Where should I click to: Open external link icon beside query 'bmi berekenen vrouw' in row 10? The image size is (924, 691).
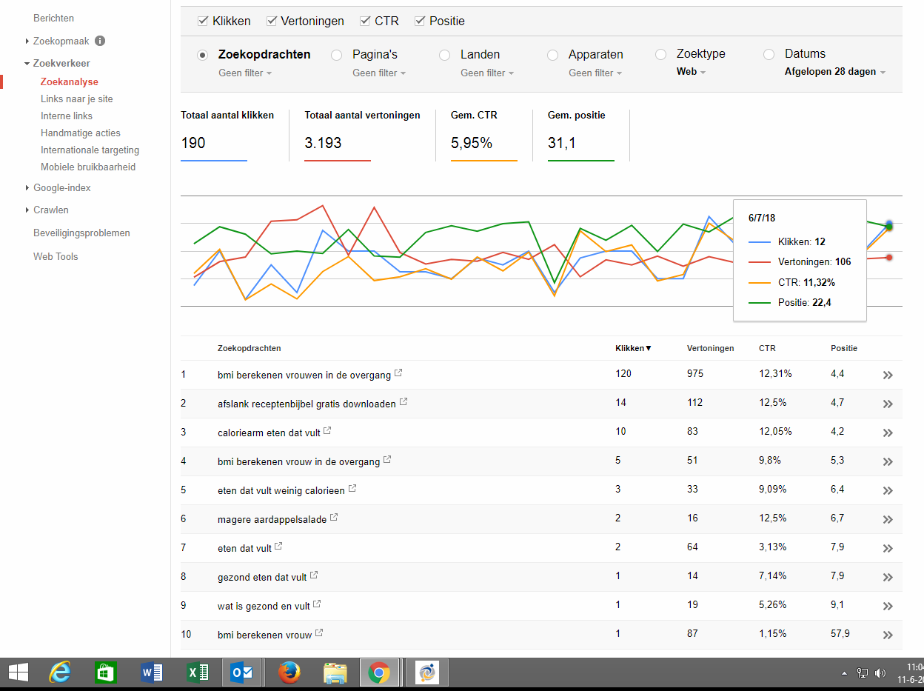click(x=319, y=633)
